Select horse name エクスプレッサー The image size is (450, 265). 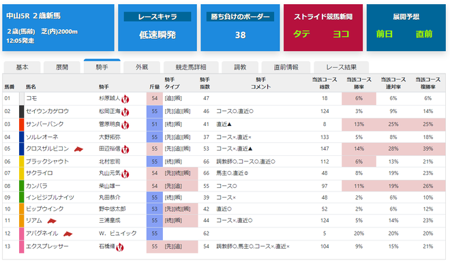coord(47,247)
